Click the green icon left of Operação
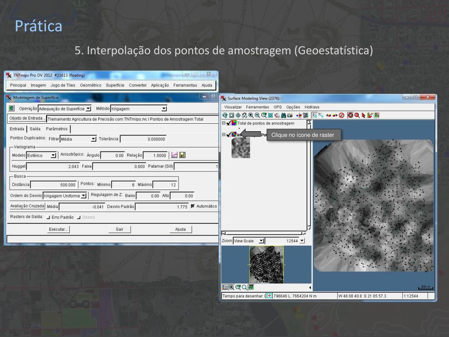449x337 pixels. click(11, 108)
